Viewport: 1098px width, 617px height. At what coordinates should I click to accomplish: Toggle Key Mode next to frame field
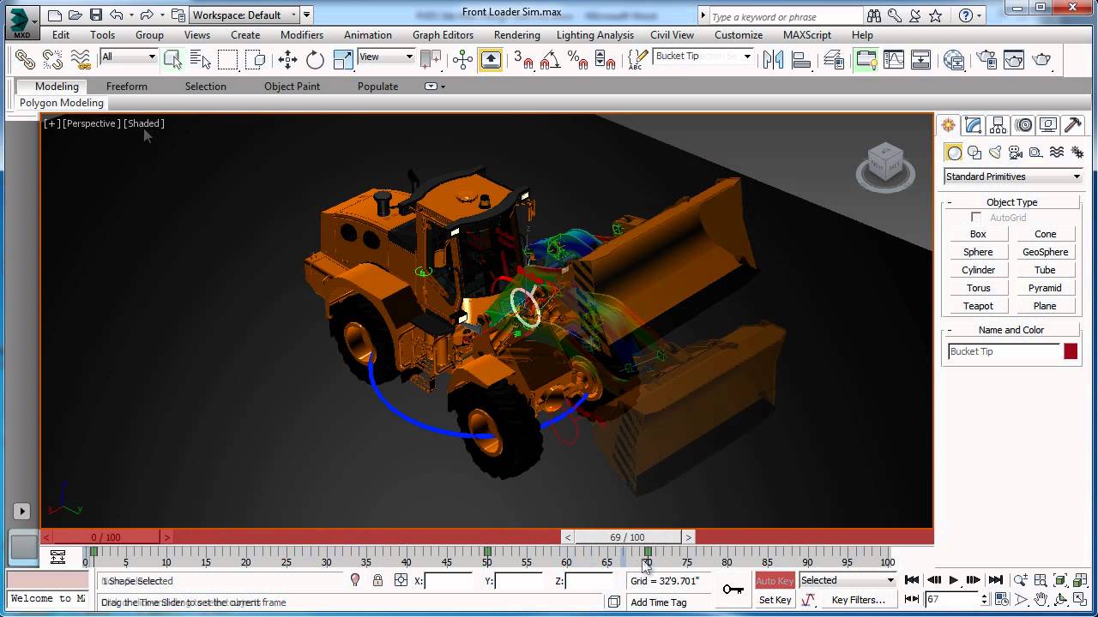912,599
